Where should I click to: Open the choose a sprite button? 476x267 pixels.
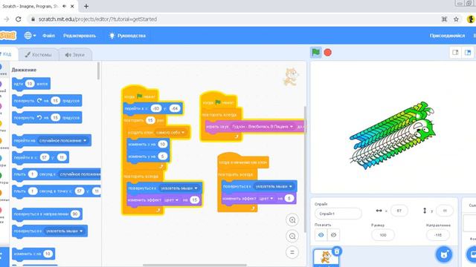444,254
